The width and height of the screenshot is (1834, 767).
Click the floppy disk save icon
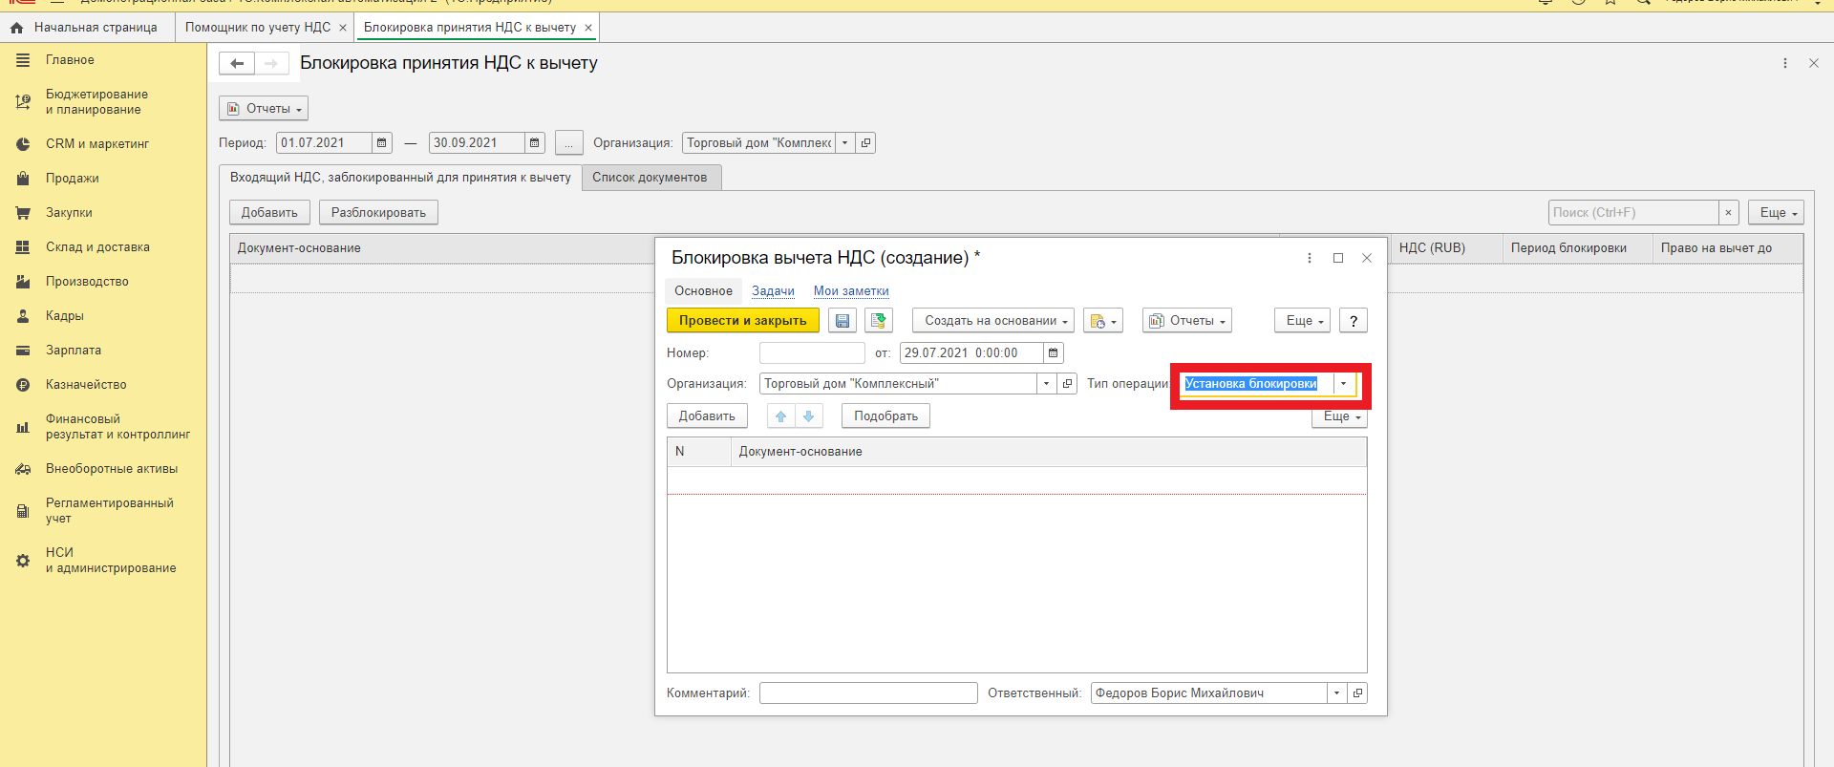[x=842, y=321]
